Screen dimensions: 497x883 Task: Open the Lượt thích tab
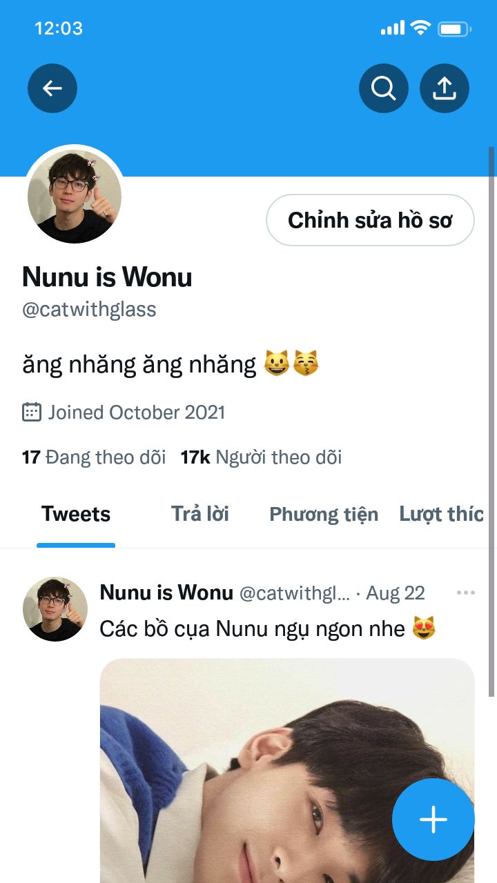(x=442, y=515)
